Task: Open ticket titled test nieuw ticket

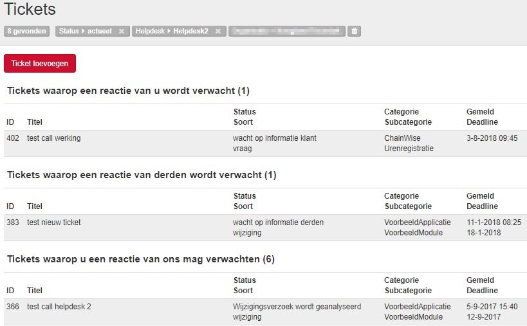Action: [54, 222]
